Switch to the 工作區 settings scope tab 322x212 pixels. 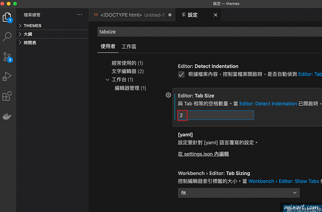click(x=129, y=47)
